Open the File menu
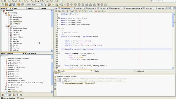Image resolution: width=176 pixels, height=99 pixels. pyautogui.click(x=2, y=1)
